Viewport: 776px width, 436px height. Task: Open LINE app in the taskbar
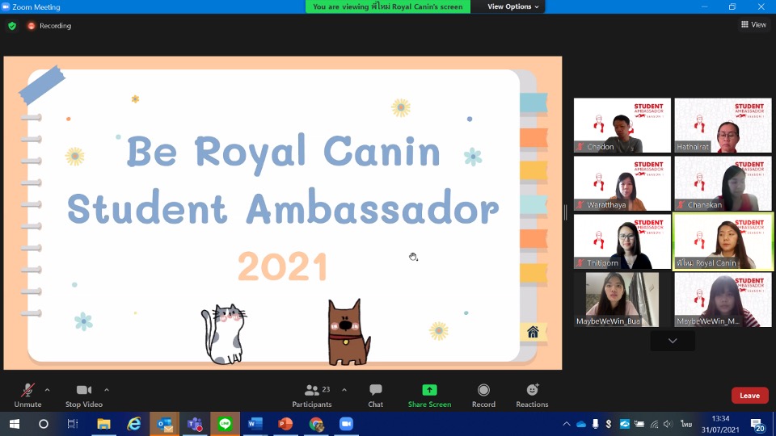click(225, 424)
